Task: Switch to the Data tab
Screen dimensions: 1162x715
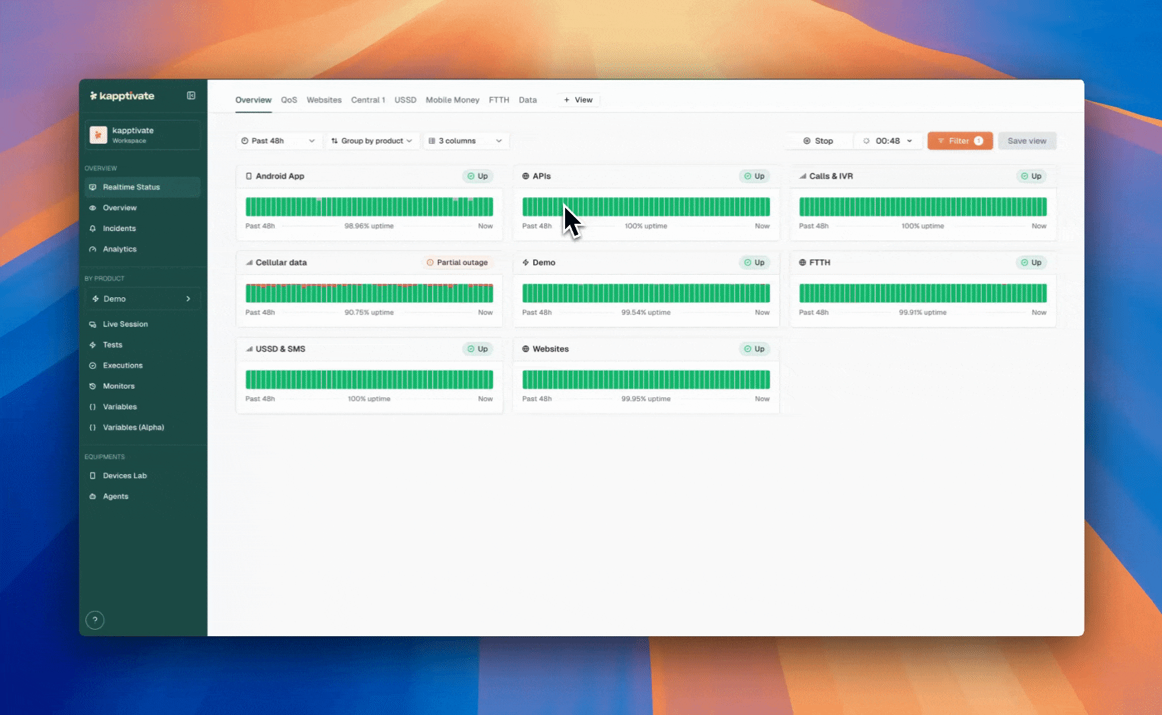Action: [527, 100]
